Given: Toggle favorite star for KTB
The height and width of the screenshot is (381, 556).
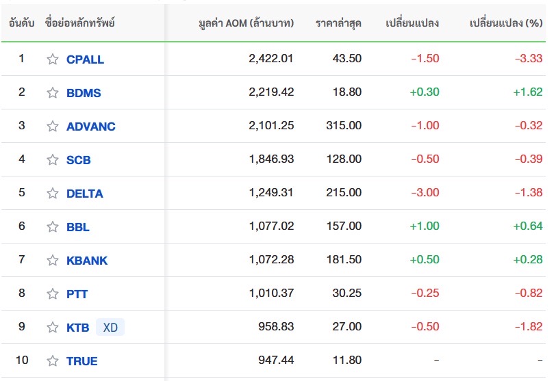Looking at the screenshot, I should (53, 328).
